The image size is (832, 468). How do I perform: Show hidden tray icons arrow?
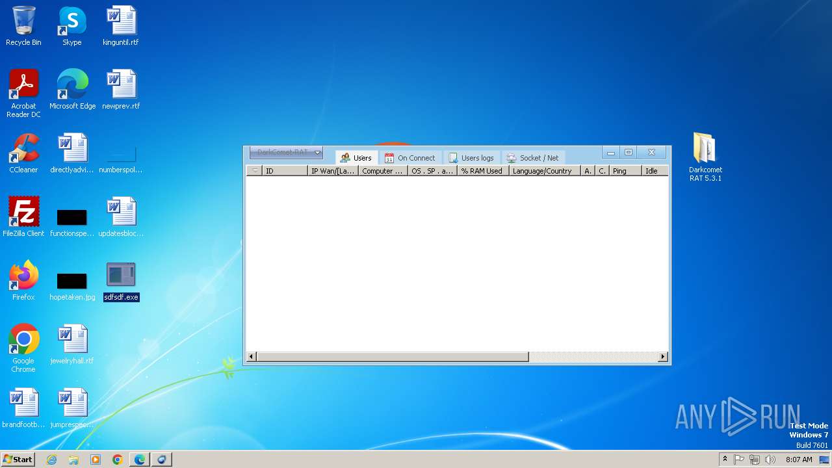click(x=725, y=460)
